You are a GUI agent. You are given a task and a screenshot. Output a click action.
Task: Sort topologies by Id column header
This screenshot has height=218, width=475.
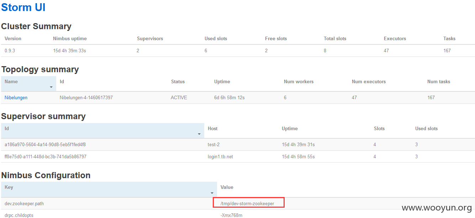(x=62, y=81)
